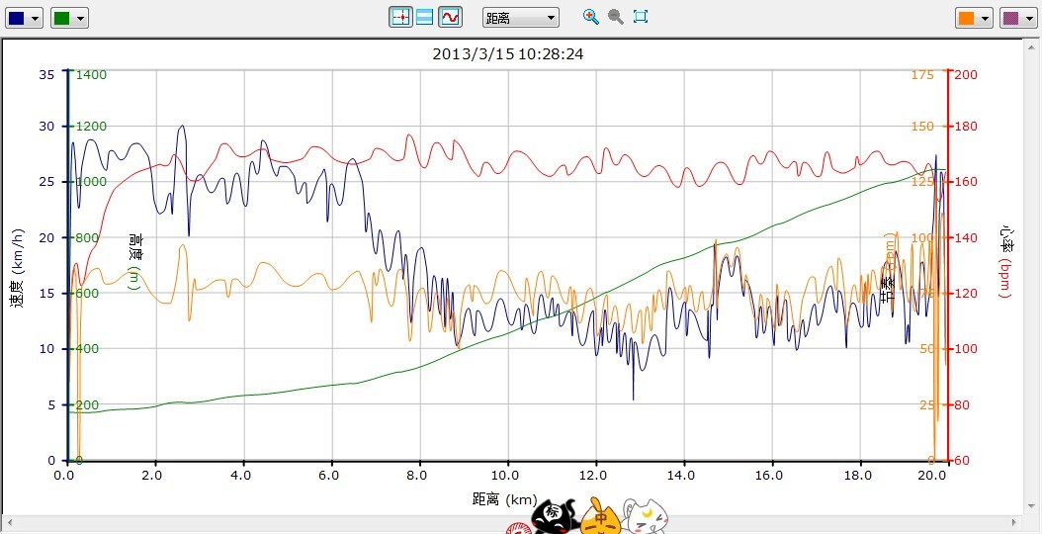The width and height of the screenshot is (1042, 534).
Task: Click the green series color button
Action: tap(62, 18)
